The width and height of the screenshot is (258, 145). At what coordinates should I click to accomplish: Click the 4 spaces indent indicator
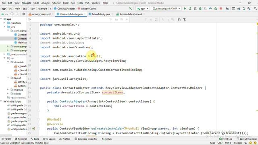click(x=238, y=143)
